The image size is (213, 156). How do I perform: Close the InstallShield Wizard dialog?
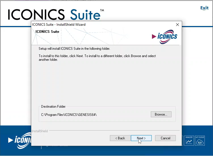(x=177, y=25)
